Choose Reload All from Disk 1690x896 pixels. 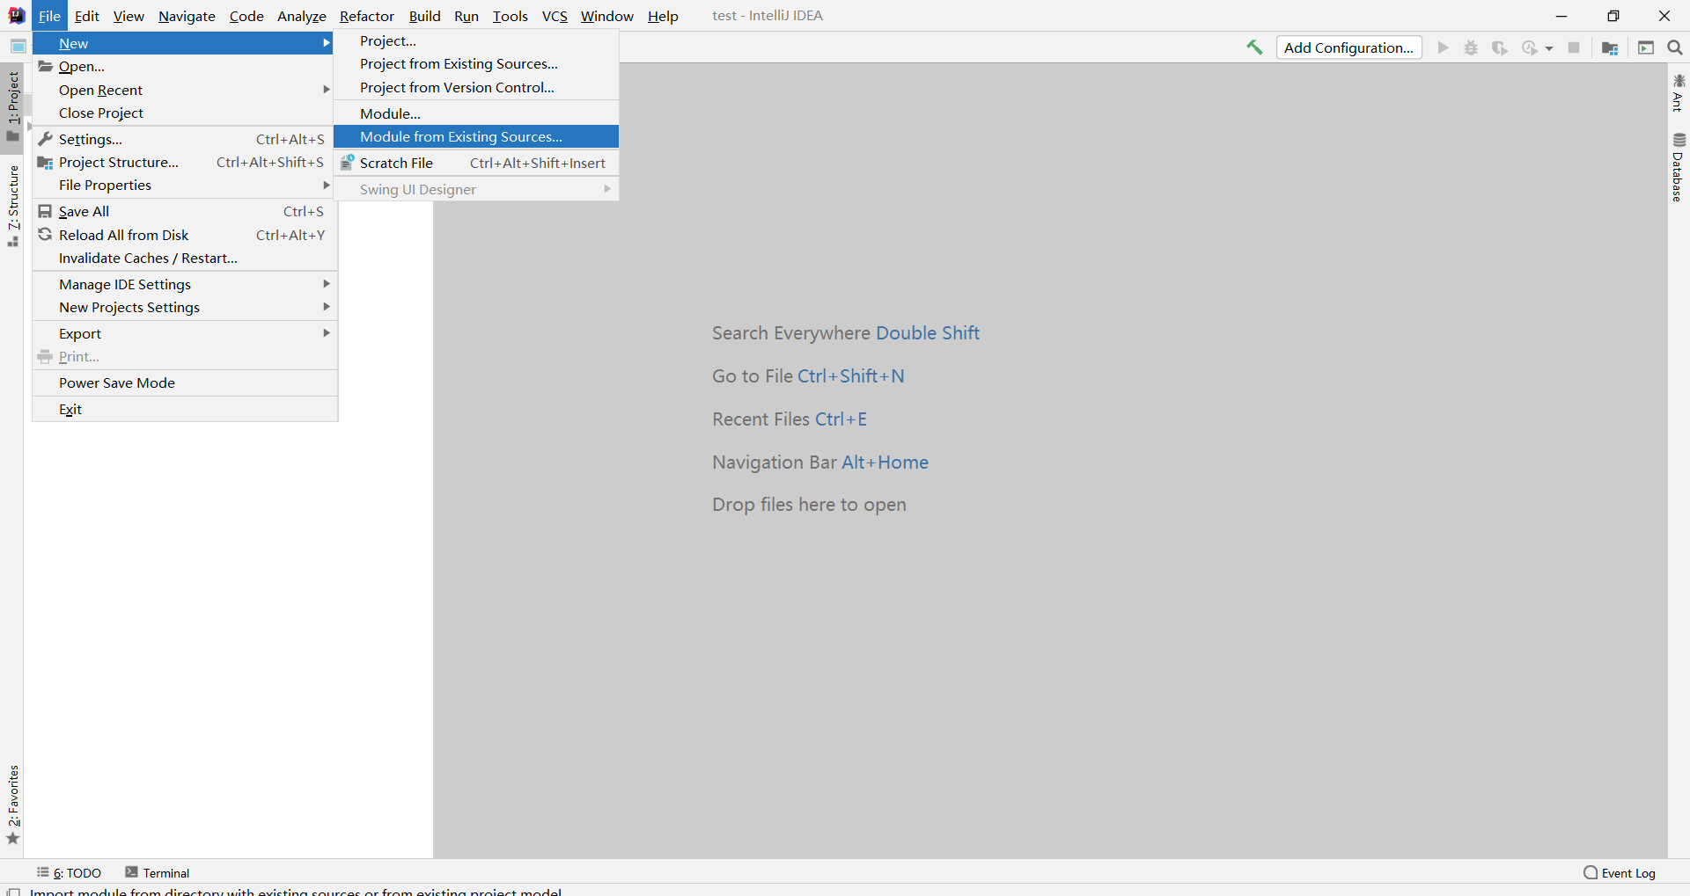185,235
